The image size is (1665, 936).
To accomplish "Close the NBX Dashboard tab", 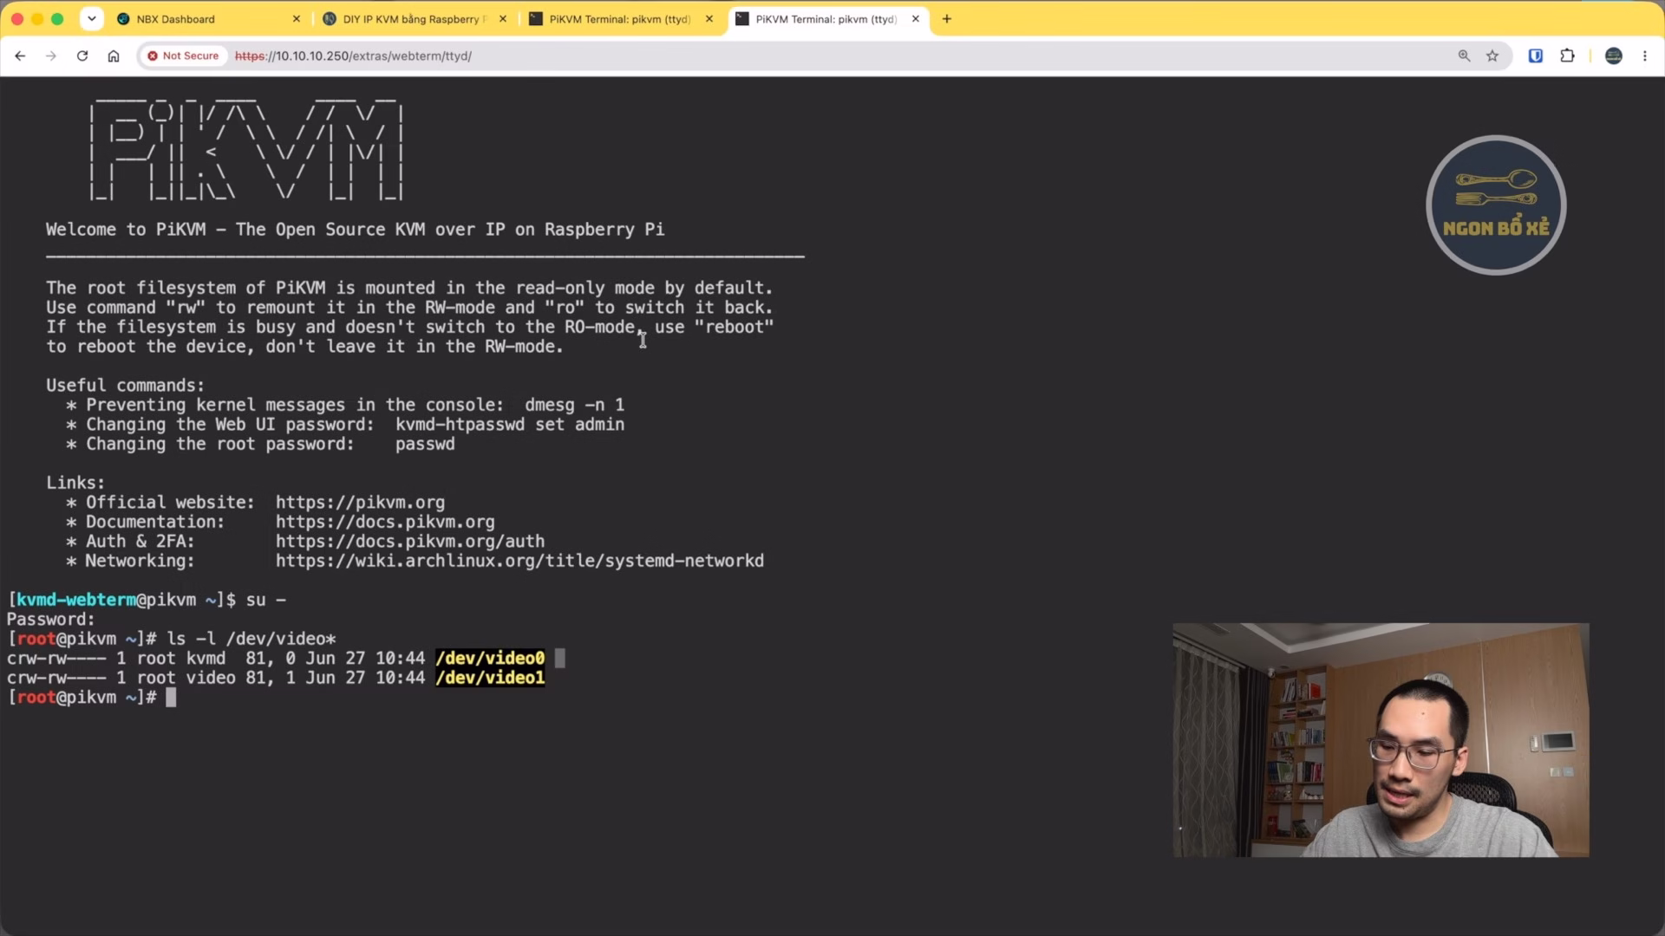I will 297,18.
